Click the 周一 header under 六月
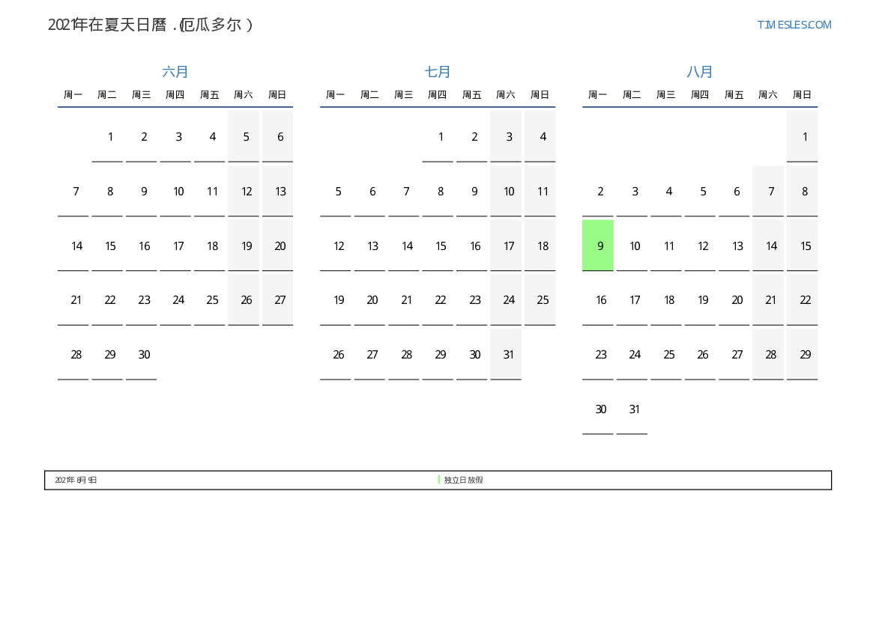The width and height of the screenshot is (876, 619). pyautogui.click(x=73, y=95)
